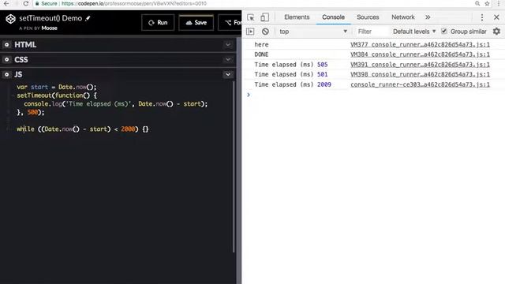Click the CSS panel header label
This screenshot has height=284, width=505.
[21, 60]
